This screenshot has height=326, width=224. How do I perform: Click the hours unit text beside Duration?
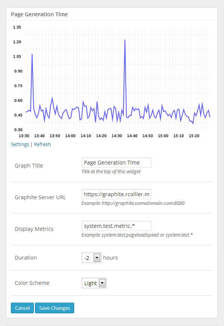[x=110, y=258]
